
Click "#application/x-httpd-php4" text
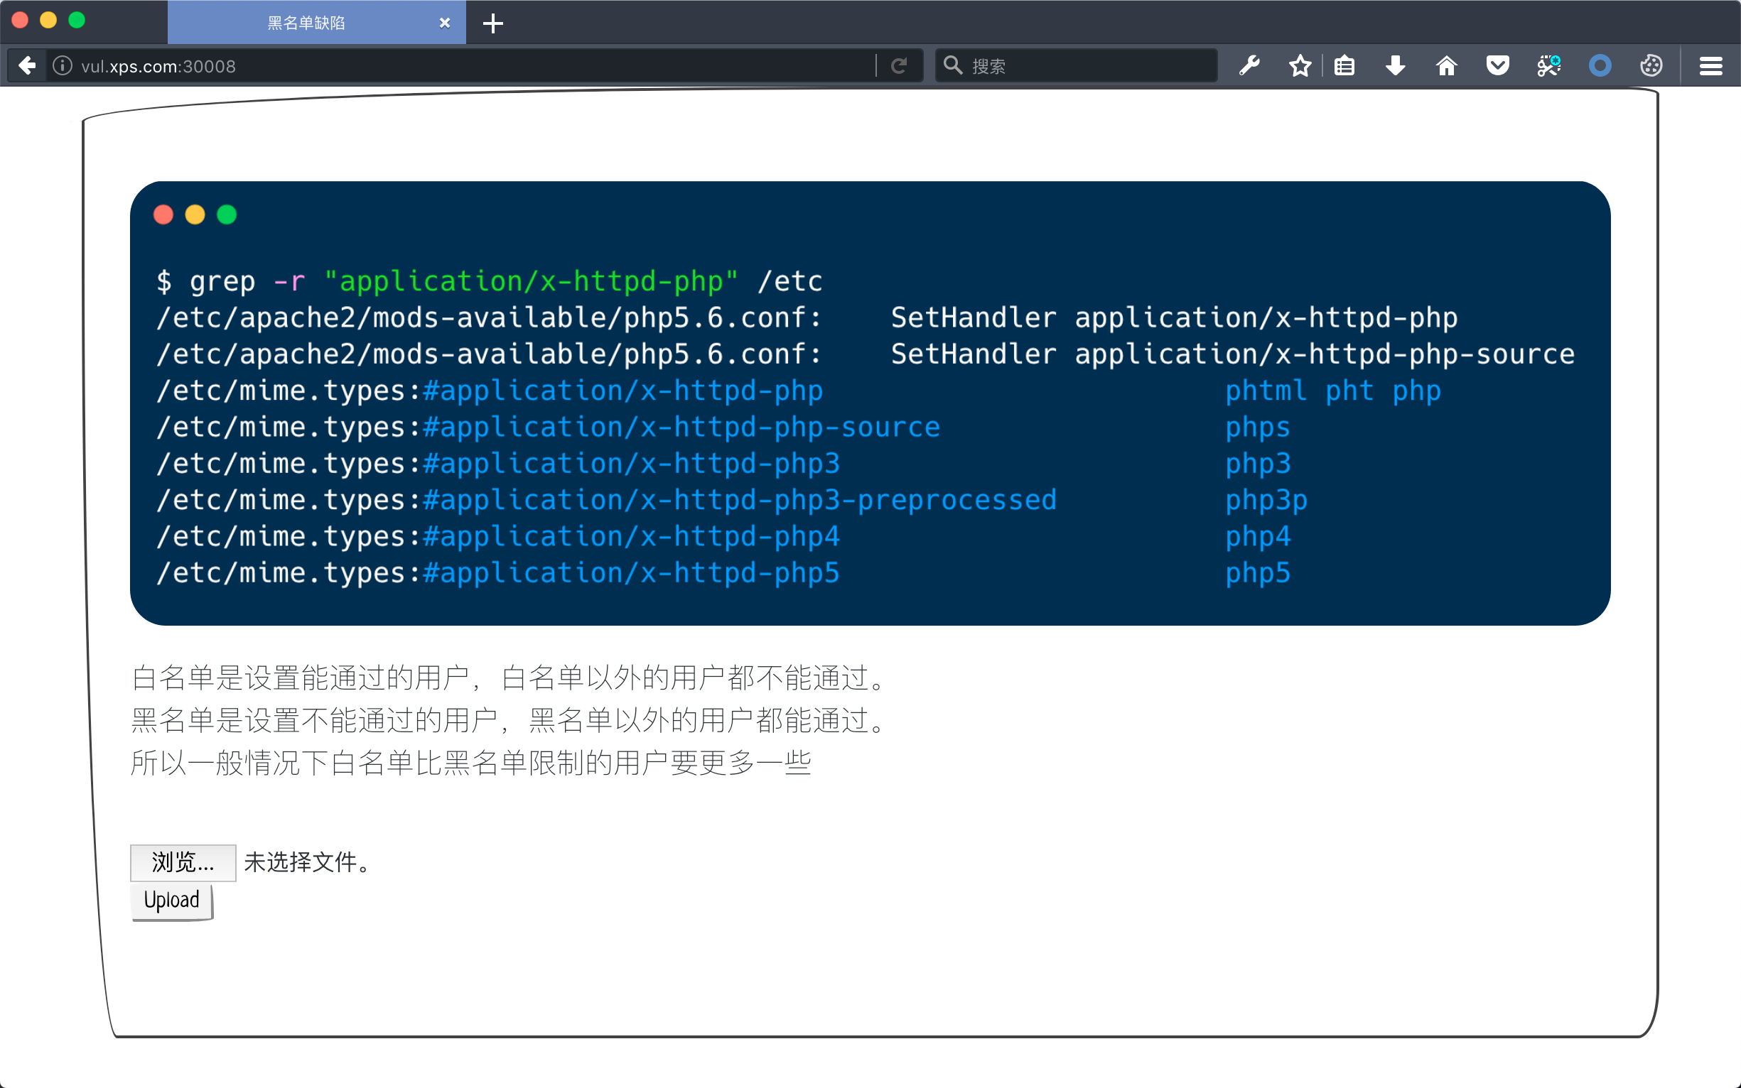632,537
